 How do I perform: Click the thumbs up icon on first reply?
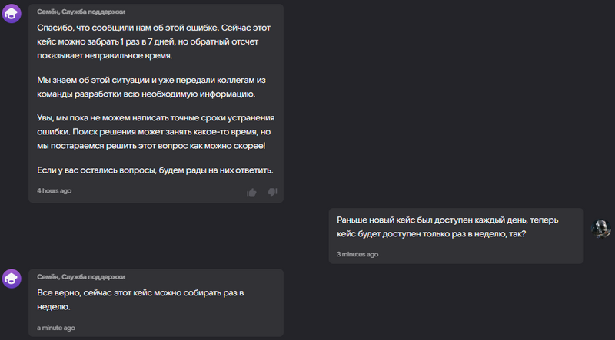(x=251, y=192)
